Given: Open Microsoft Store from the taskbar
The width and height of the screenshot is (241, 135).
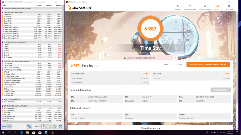Looking at the screenshot, I should (34, 133).
